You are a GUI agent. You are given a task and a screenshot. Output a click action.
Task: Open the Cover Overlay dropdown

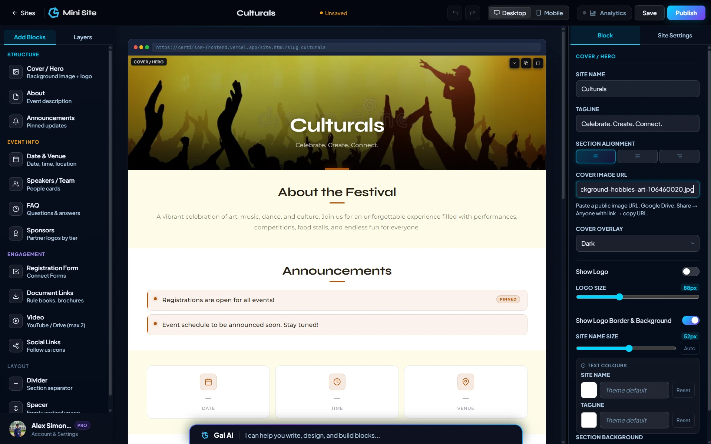638,243
